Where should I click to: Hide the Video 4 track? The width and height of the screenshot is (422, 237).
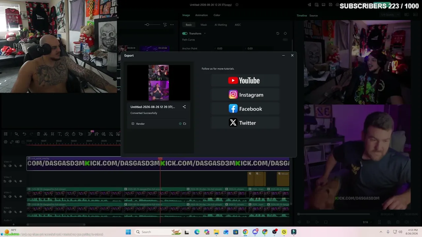[20, 166]
